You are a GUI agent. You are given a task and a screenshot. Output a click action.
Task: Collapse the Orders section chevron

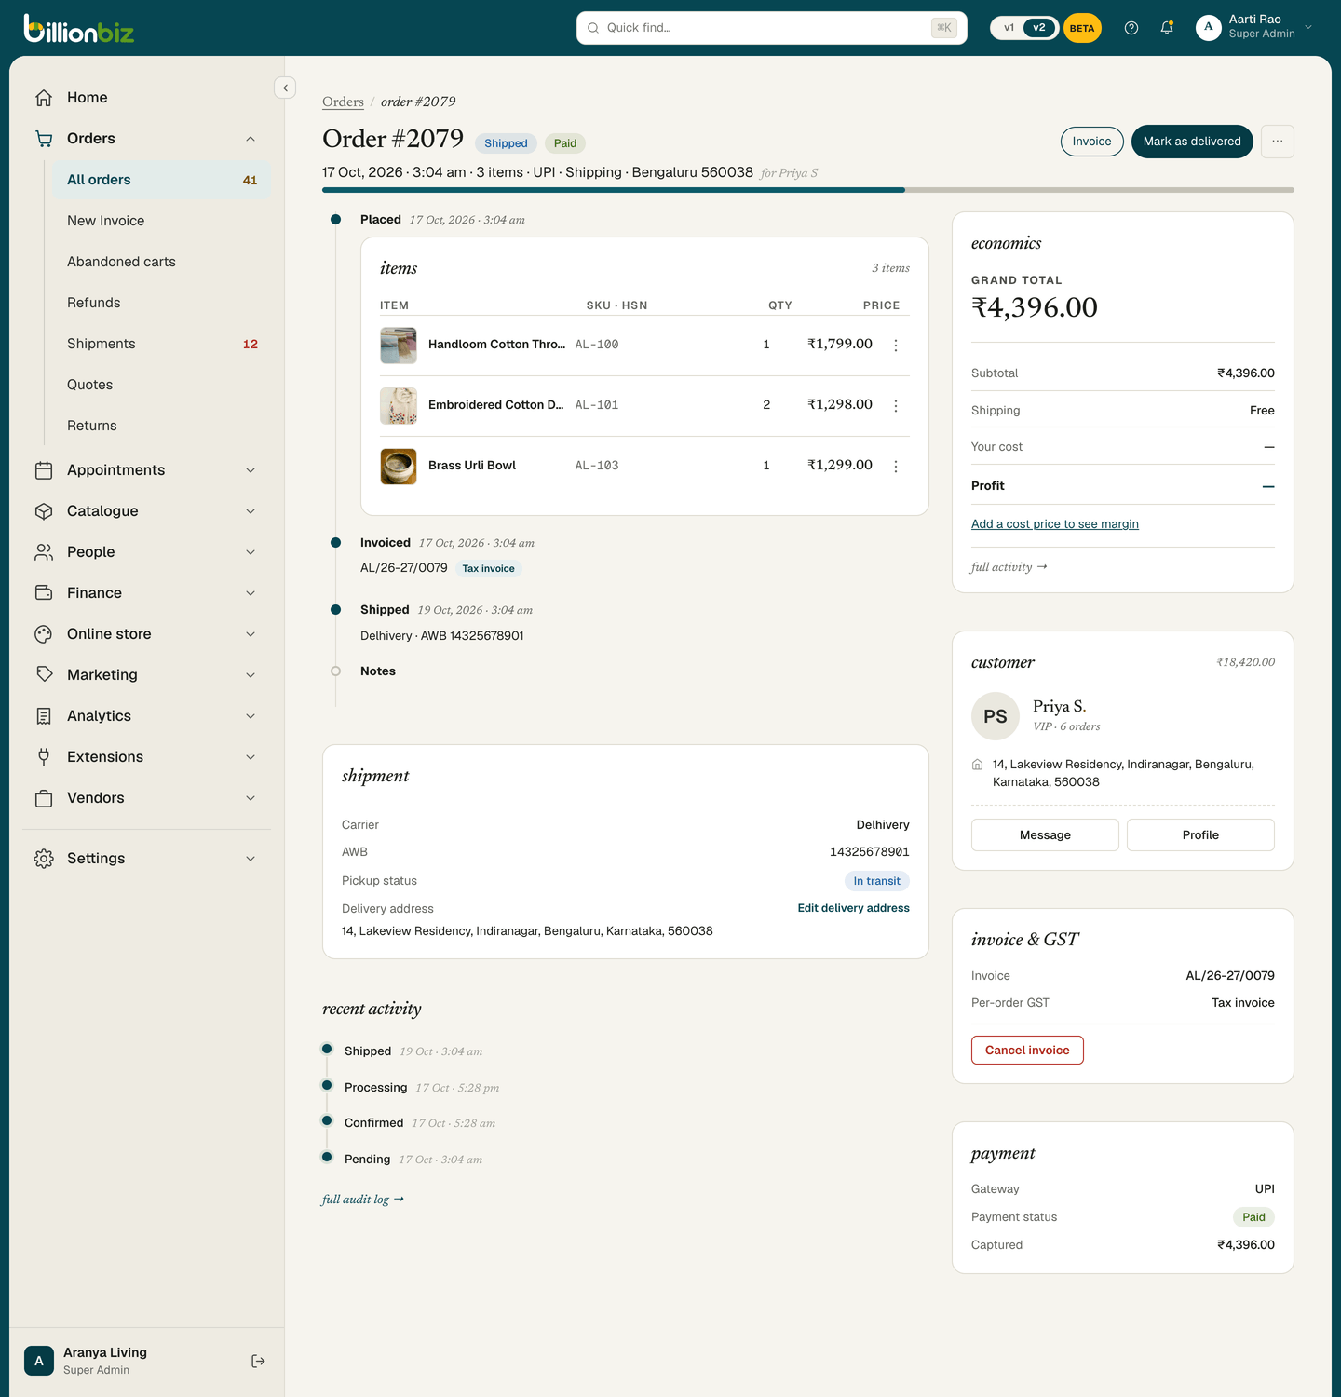point(251,139)
